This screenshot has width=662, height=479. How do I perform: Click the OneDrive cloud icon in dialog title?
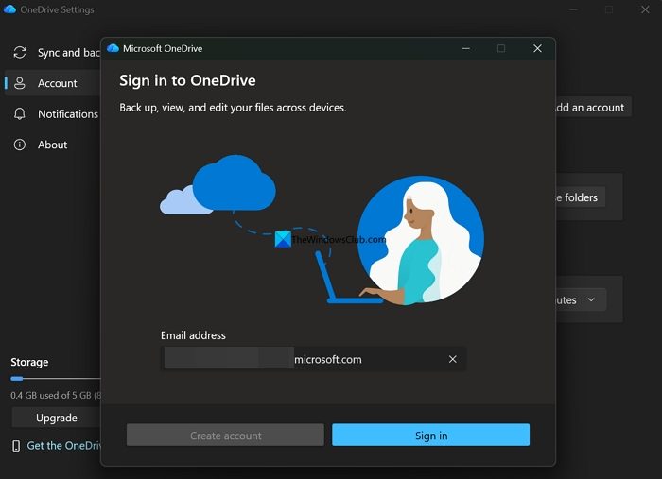point(113,48)
